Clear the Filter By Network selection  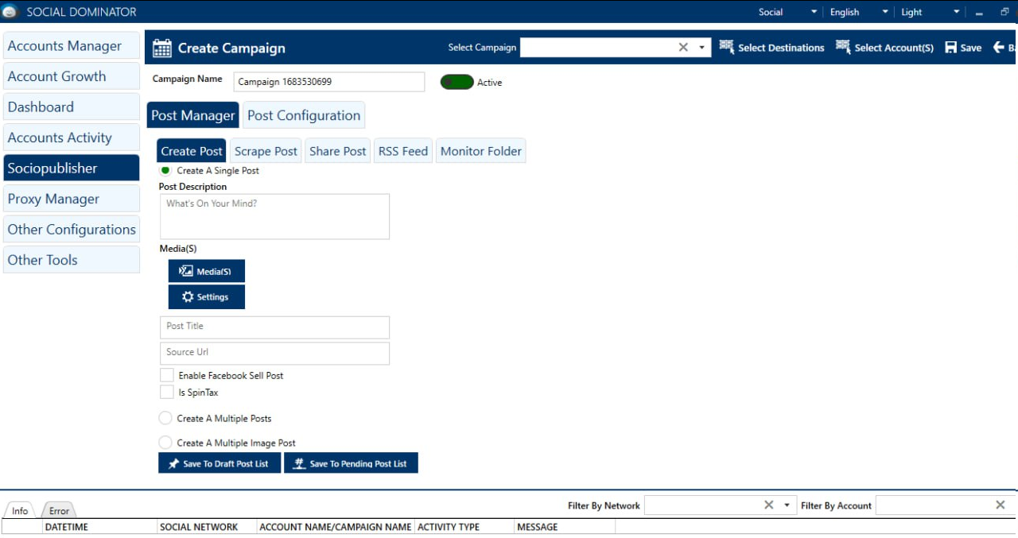click(769, 505)
